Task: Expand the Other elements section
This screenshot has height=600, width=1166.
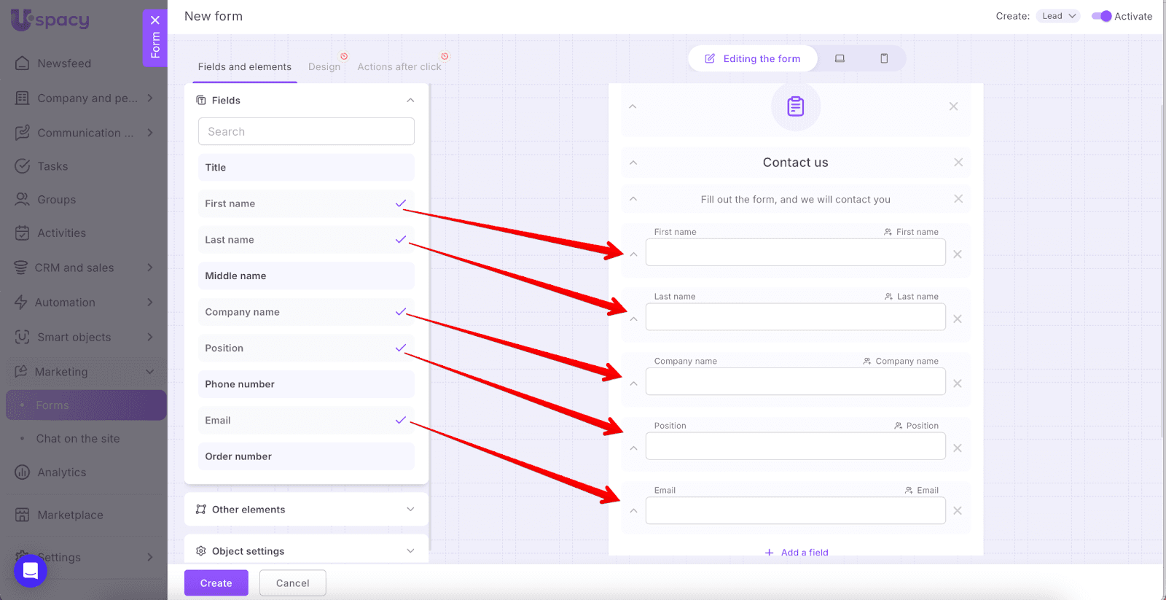Action: pyautogui.click(x=410, y=510)
